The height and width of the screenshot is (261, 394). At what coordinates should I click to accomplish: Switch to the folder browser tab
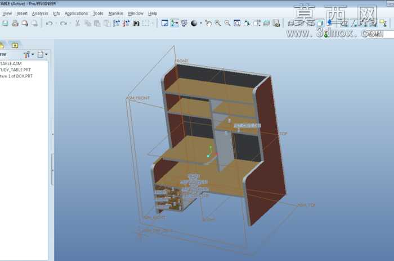coord(2,45)
